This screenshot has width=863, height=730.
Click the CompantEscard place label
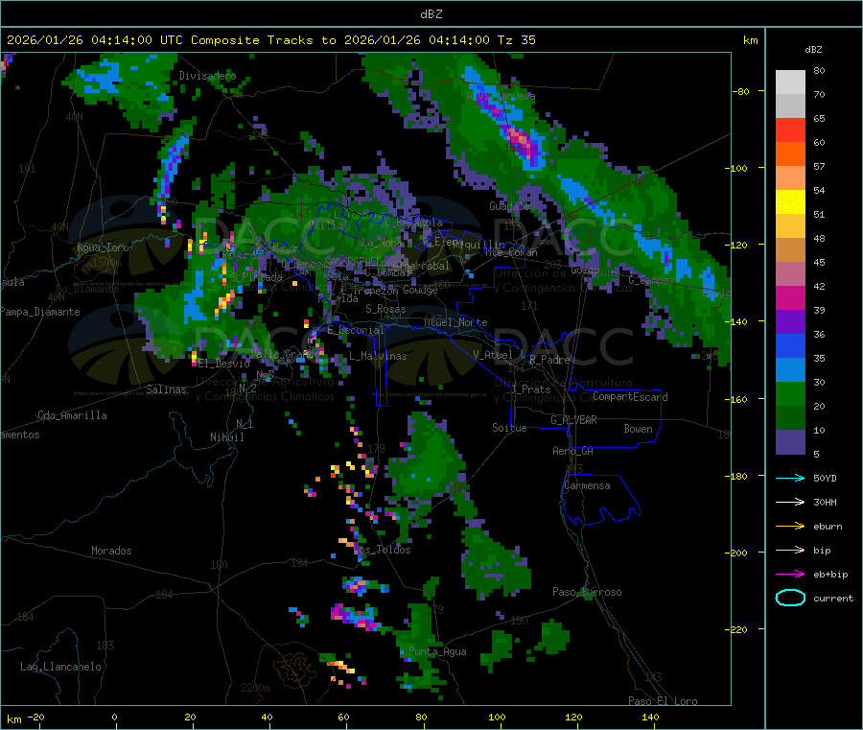tap(630, 397)
